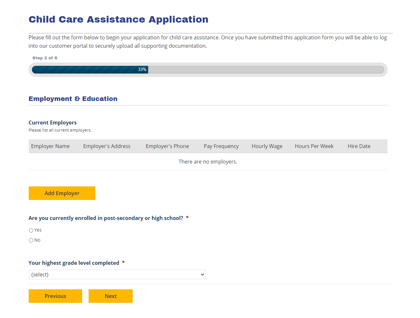Click the 'There are no employers' message
This screenshot has width=420, height=318.
pos(208,161)
